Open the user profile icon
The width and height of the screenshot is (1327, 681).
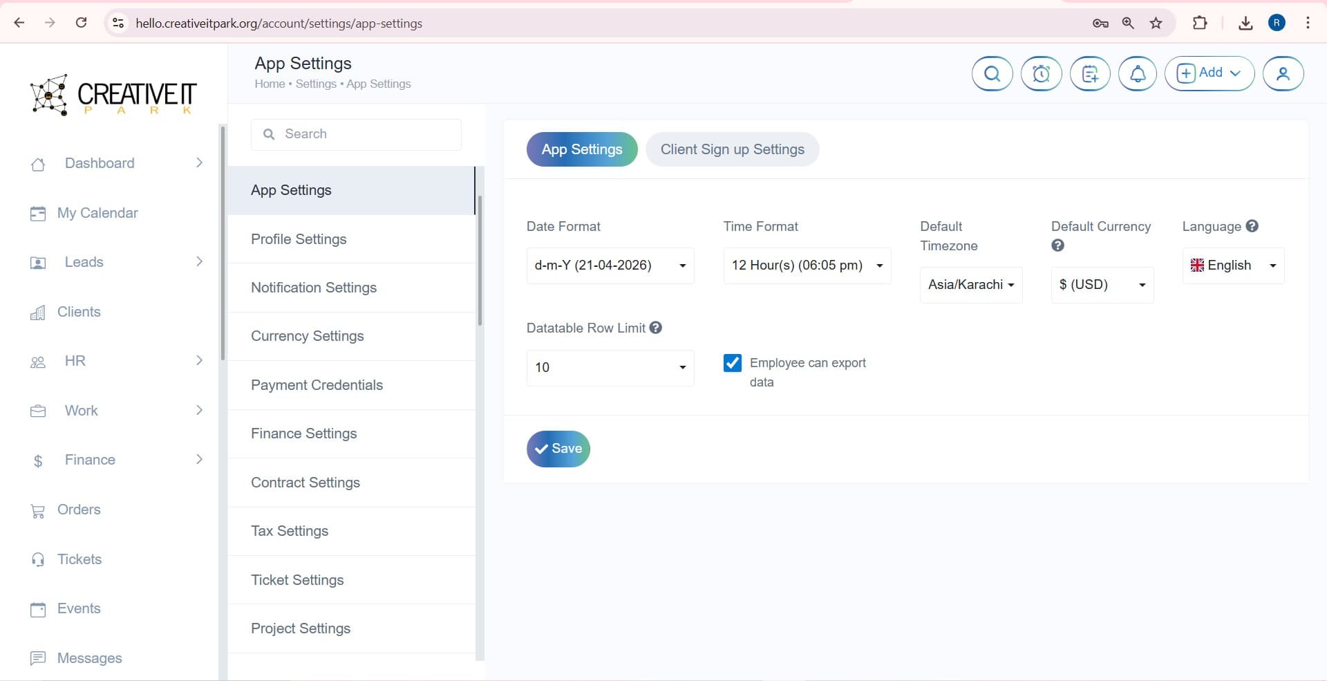[1283, 73]
